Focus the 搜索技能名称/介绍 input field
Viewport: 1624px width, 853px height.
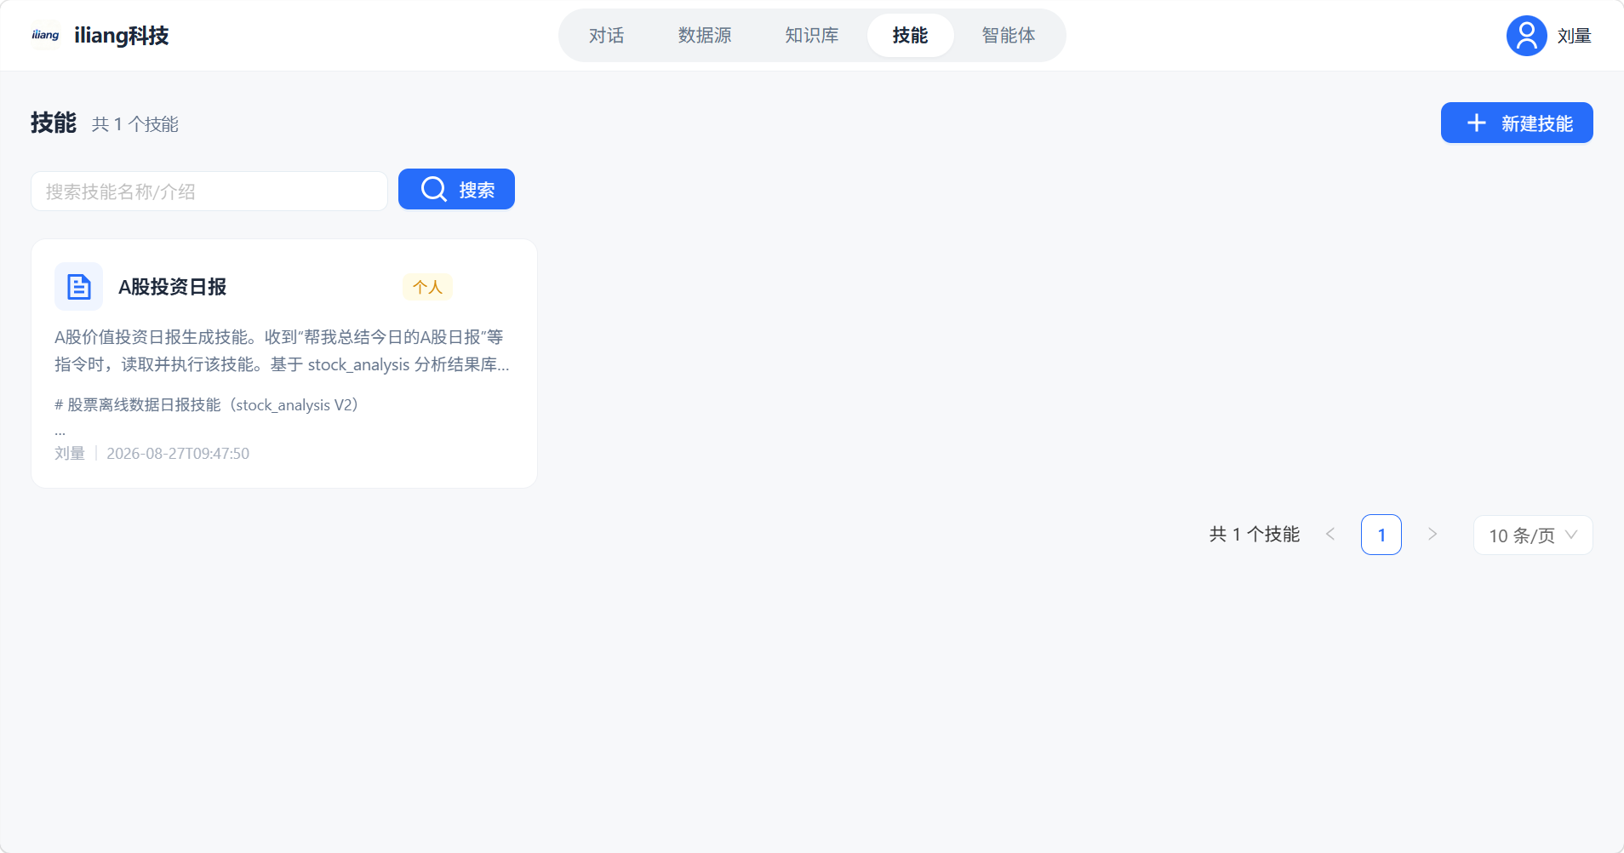(209, 192)
